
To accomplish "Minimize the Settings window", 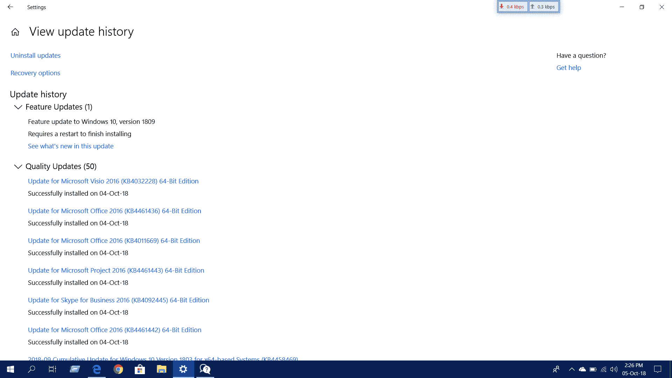I will (x=622, y=7).
